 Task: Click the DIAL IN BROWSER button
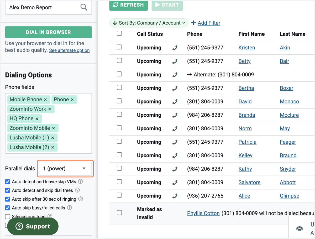(x=49, y=32)
